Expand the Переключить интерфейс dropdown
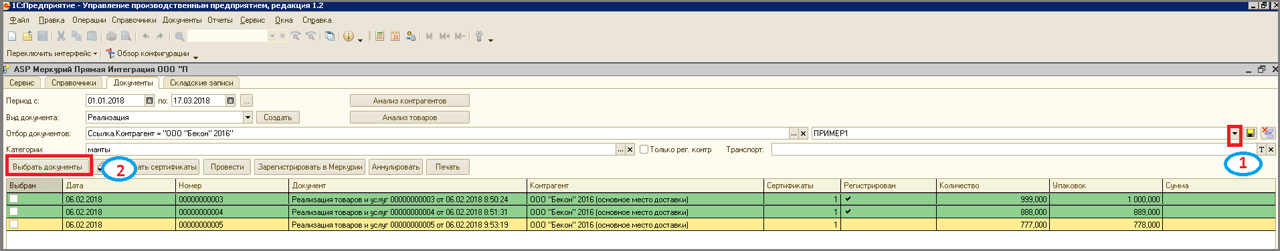The height and width of the screenshot is (251, 1280). [95, 53]
